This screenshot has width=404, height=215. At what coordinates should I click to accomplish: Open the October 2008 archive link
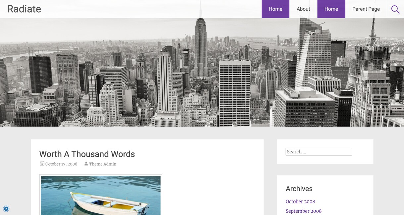coord(300,201)
